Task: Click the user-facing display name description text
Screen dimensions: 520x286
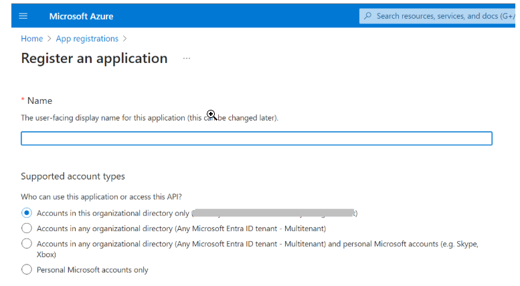Action: point(149,118)
